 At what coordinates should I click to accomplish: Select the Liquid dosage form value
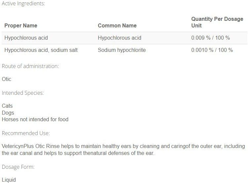click(9, 180)
